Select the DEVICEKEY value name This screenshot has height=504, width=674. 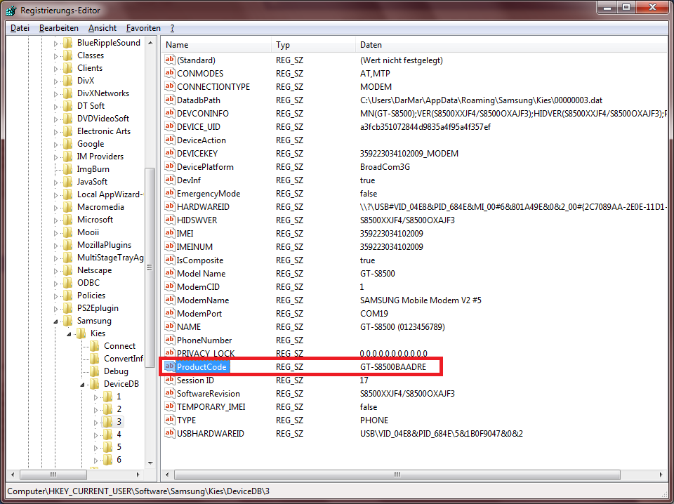tap(197, 154)
